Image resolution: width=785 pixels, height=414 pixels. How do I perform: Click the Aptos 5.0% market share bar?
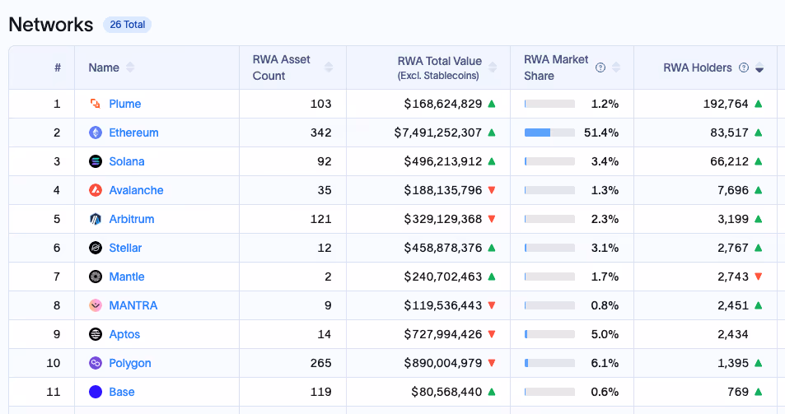click(x=549, y=334)
